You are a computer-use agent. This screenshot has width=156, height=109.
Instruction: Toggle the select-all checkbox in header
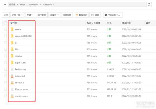coord(5,23)
